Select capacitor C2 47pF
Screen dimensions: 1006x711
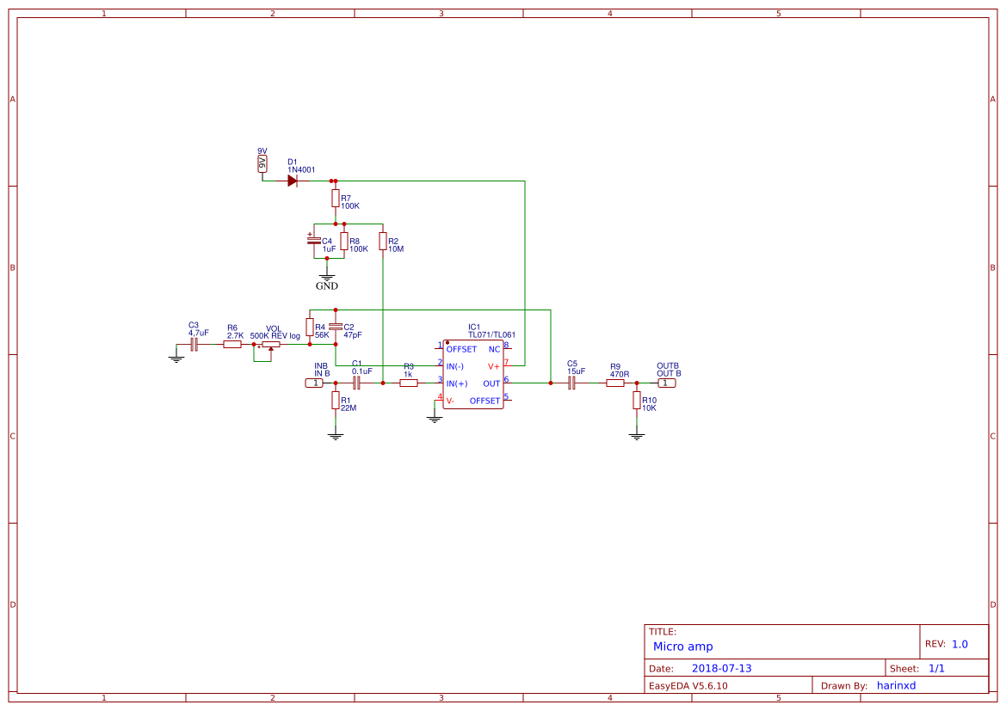[x=335, y=328]
